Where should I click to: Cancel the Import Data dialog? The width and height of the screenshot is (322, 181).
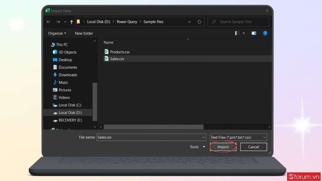[x=253, y=147]
